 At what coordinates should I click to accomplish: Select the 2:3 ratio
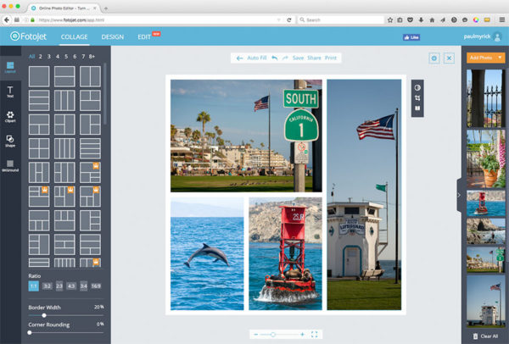point(59,286)
